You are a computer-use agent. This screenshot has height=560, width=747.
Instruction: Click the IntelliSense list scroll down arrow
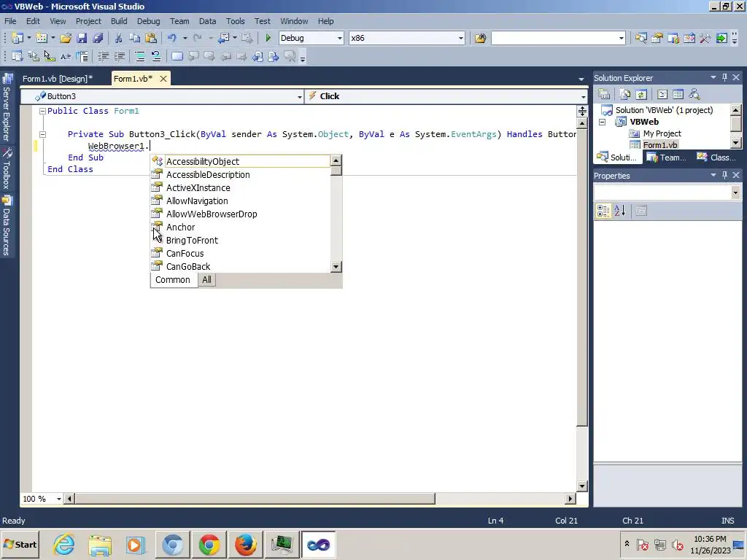[336, 267]
